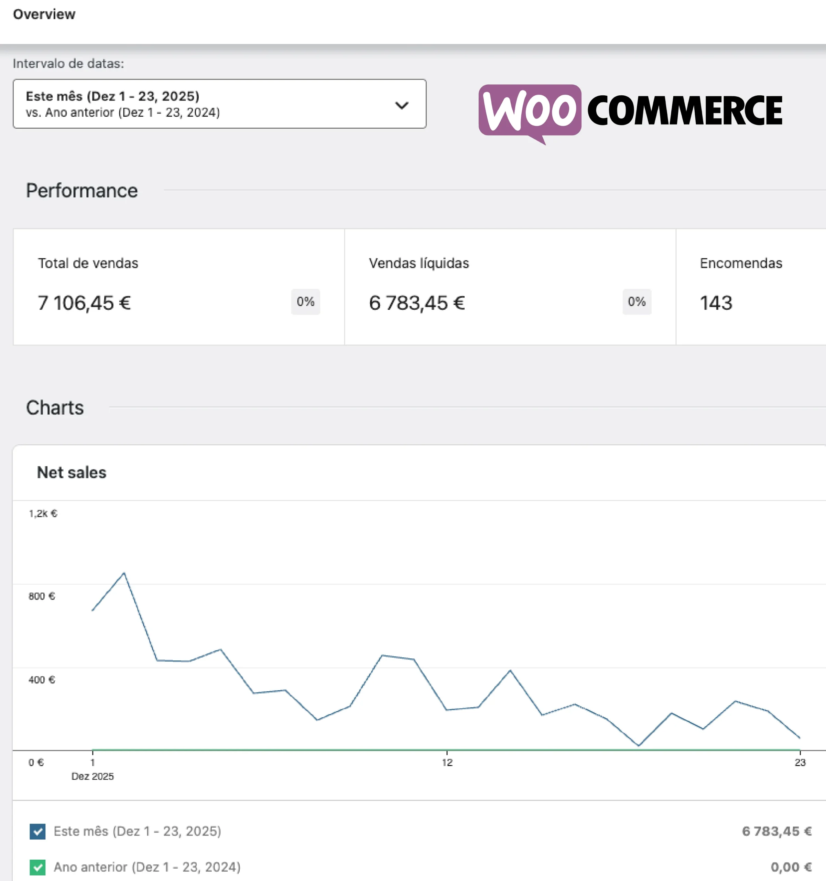The image size is (826, 881).
Task: Open the Total de vendas card
Action: [x=178, y=286]
